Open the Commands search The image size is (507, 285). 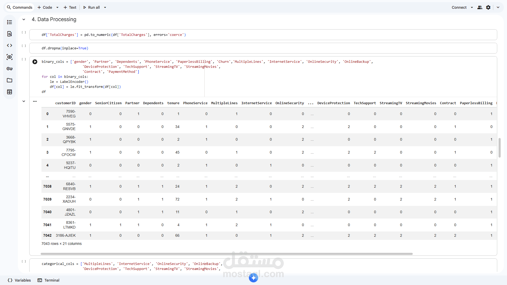coord(20,7)
